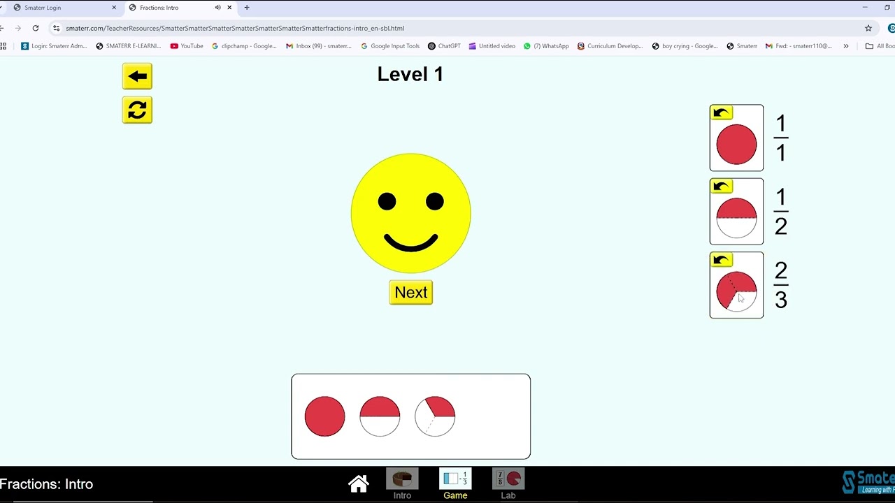Click the Next button
The height and width of the screenshot is (503, 895).
point(411,292)
